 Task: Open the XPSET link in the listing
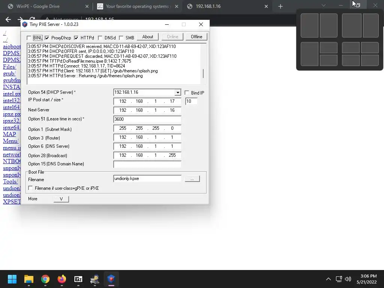coord(12,201)
